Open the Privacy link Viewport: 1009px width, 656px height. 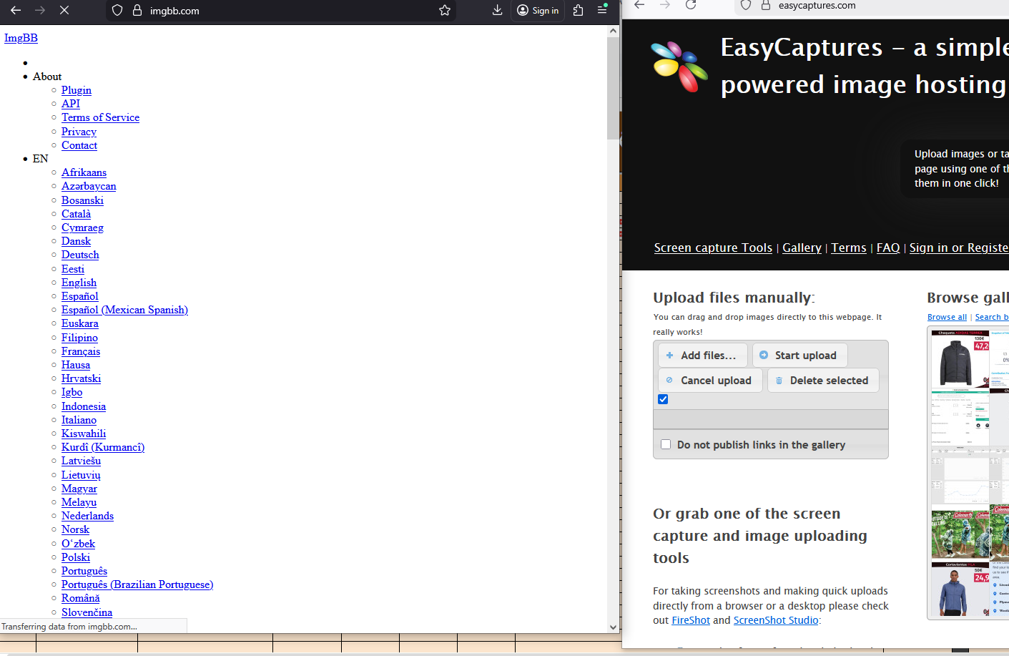[x=79, y=132]
